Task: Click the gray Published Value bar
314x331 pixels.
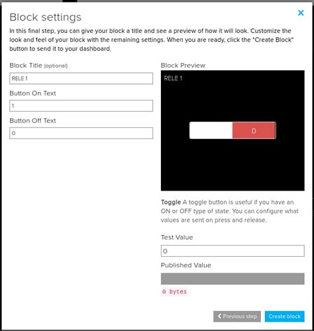Action: (x=233, y=279)
